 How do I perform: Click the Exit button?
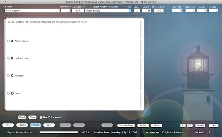click(x=214, y=125)
